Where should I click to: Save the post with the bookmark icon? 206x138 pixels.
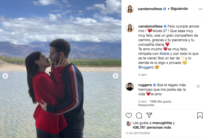click(200, 116)
